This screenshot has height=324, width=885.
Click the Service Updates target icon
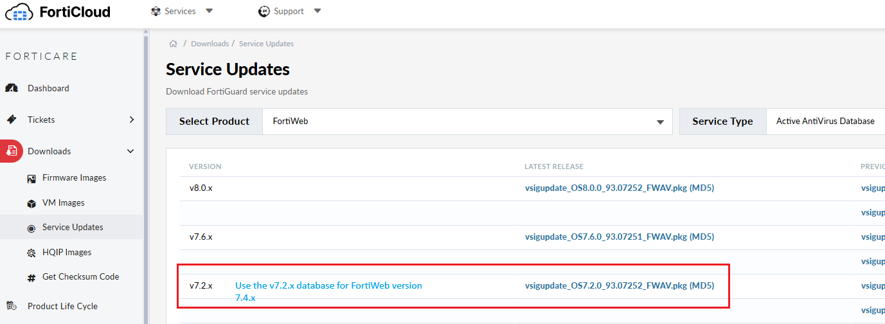[31, 228]
